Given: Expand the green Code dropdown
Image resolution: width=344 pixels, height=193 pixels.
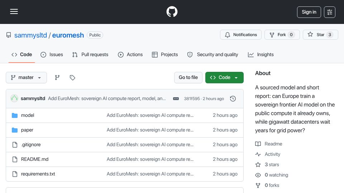Looking at the screenshot, I should (x=224, y=78).
